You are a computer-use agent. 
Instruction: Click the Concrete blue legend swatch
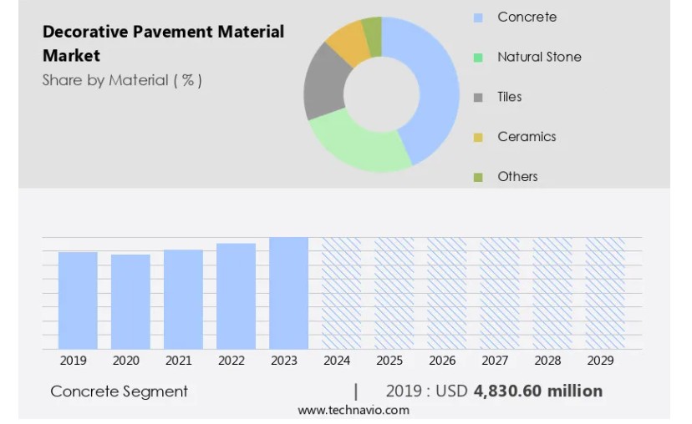click(x=478, y=18)
